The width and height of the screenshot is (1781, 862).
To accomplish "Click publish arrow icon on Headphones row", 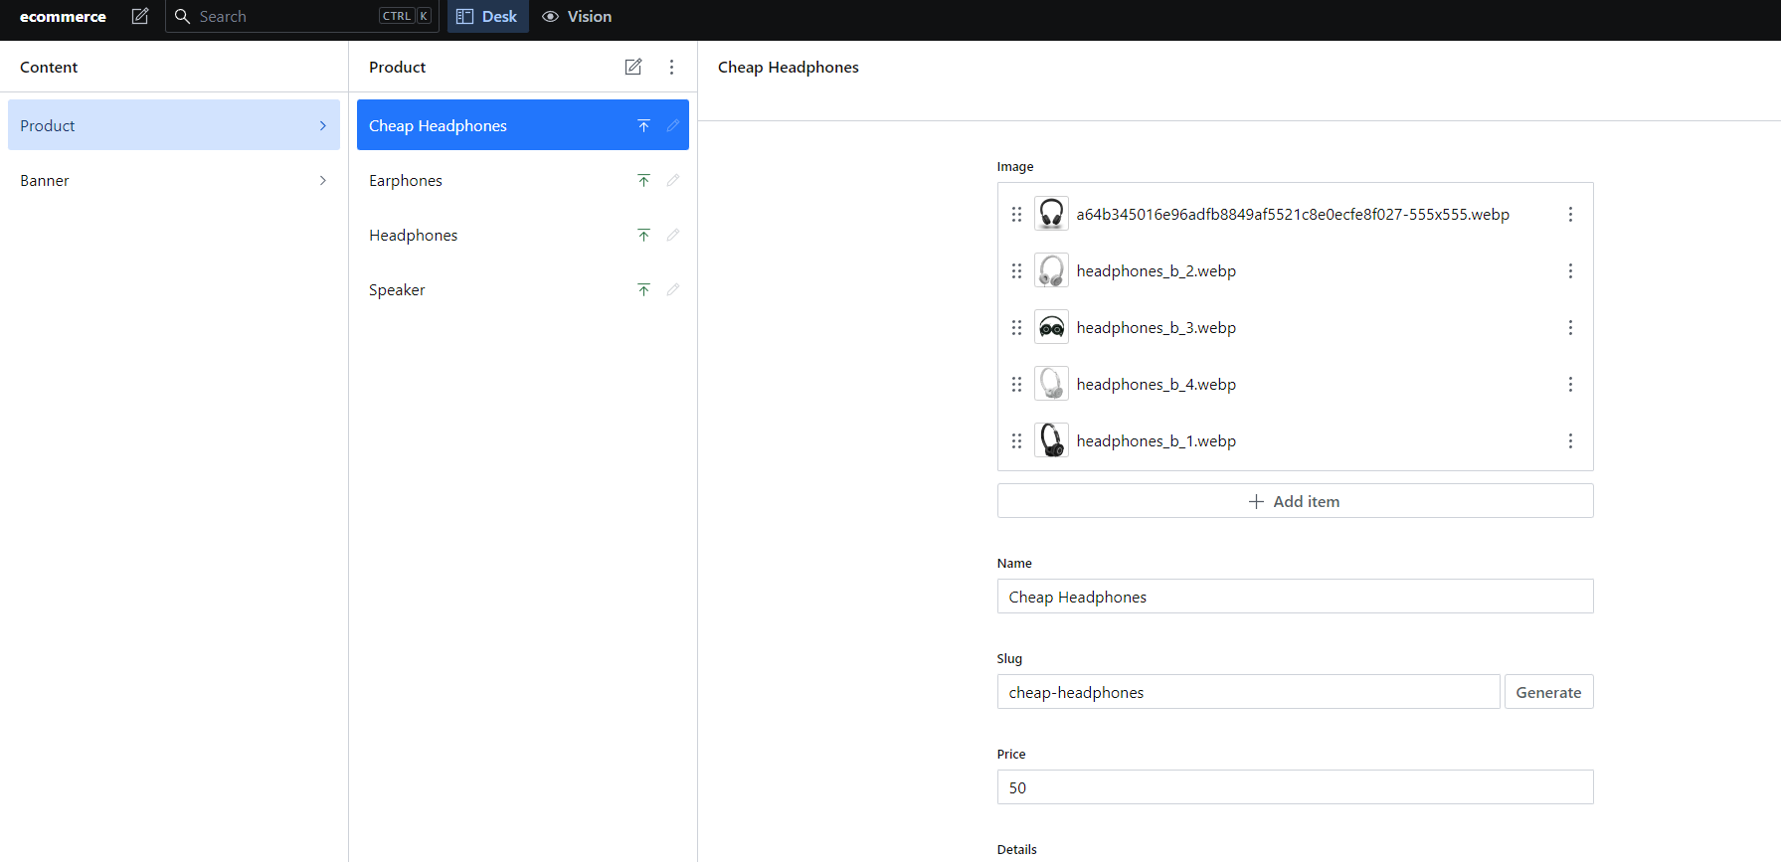I will 644,235.
